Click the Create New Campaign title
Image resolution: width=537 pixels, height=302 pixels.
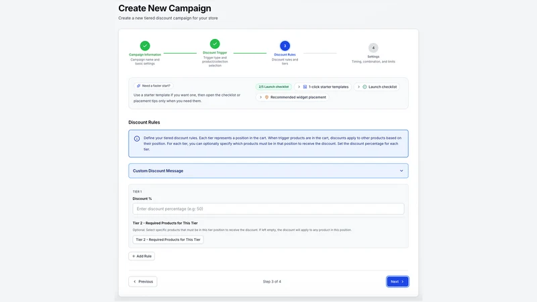pos(164,8)
